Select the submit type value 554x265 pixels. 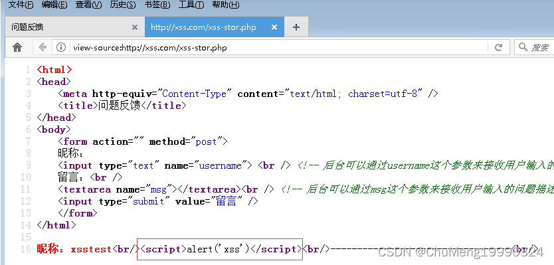pos(148,201)
